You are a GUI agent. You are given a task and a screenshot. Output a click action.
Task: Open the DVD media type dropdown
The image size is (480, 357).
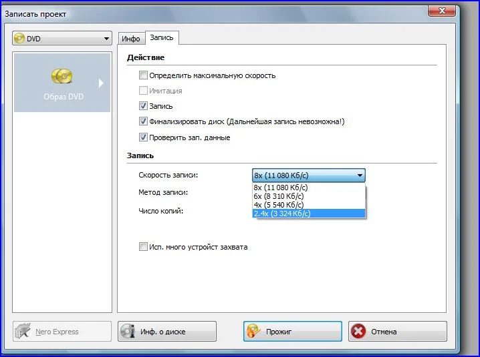coord(62,39)
